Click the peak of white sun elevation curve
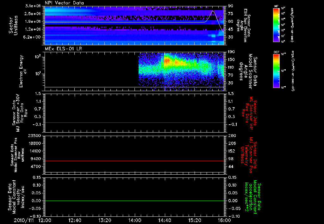 (213, 11)
